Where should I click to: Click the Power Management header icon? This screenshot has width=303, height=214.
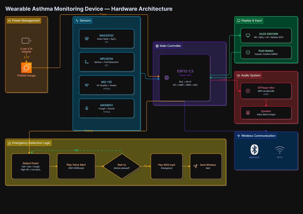tap(9, 20)
